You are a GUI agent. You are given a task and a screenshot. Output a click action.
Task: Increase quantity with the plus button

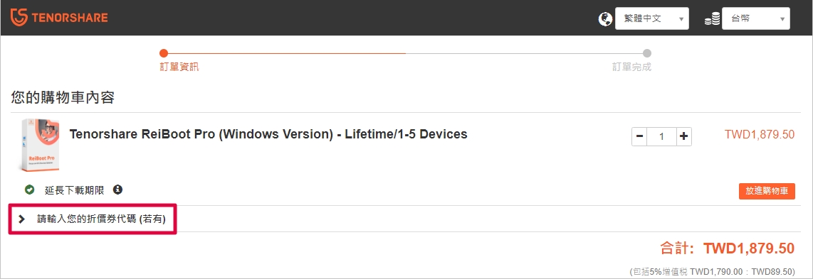[x=684, y=136]
